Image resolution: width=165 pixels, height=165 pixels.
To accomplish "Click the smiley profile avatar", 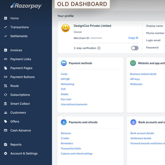I will (65, 28).
